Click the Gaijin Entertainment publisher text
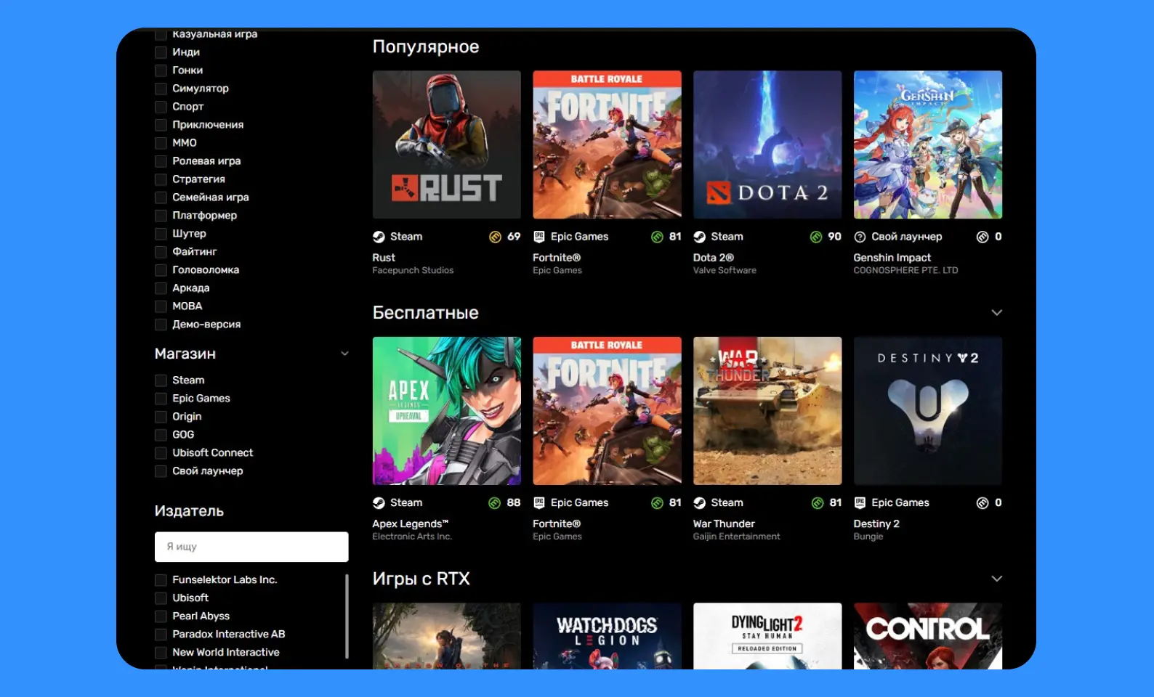The height and width of the screenshot is (697, 1154). tap(736, 537)
